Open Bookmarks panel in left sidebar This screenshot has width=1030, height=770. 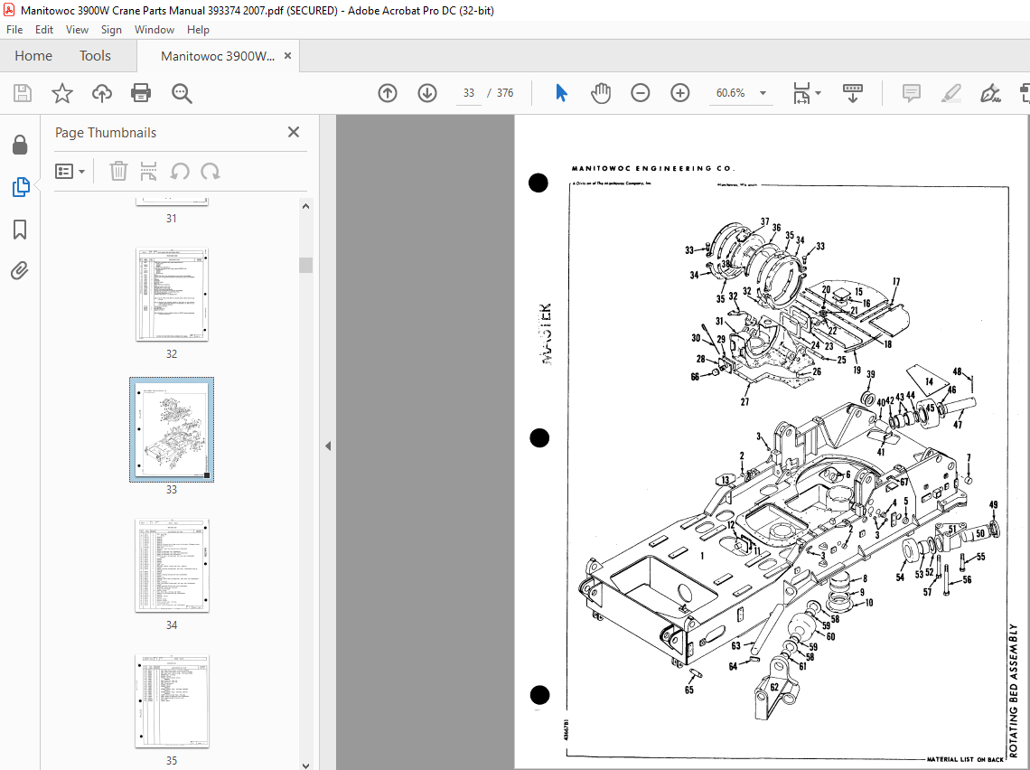pyautogui.click(x=21, y=230)
